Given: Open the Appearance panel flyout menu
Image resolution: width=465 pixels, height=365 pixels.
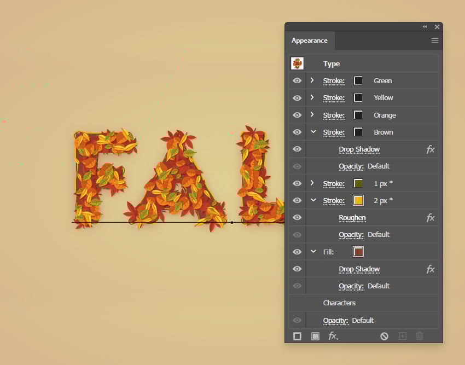Looking at the screenshot, I should tap(435, 40).
